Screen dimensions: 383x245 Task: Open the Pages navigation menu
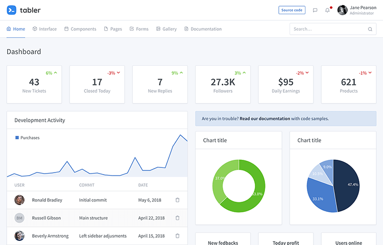(x=113, y=29)
